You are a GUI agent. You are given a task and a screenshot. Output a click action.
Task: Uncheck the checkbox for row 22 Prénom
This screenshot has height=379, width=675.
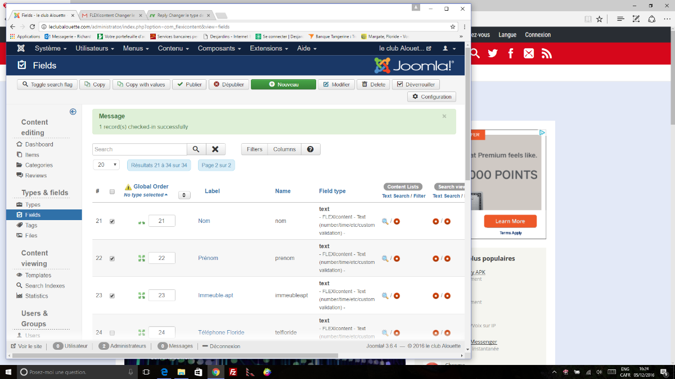pos(112,258)
